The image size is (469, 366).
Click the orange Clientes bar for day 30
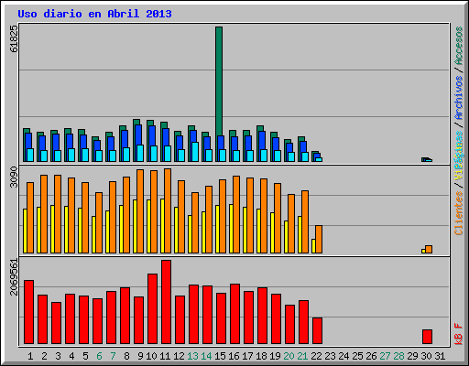pos(429,249)
